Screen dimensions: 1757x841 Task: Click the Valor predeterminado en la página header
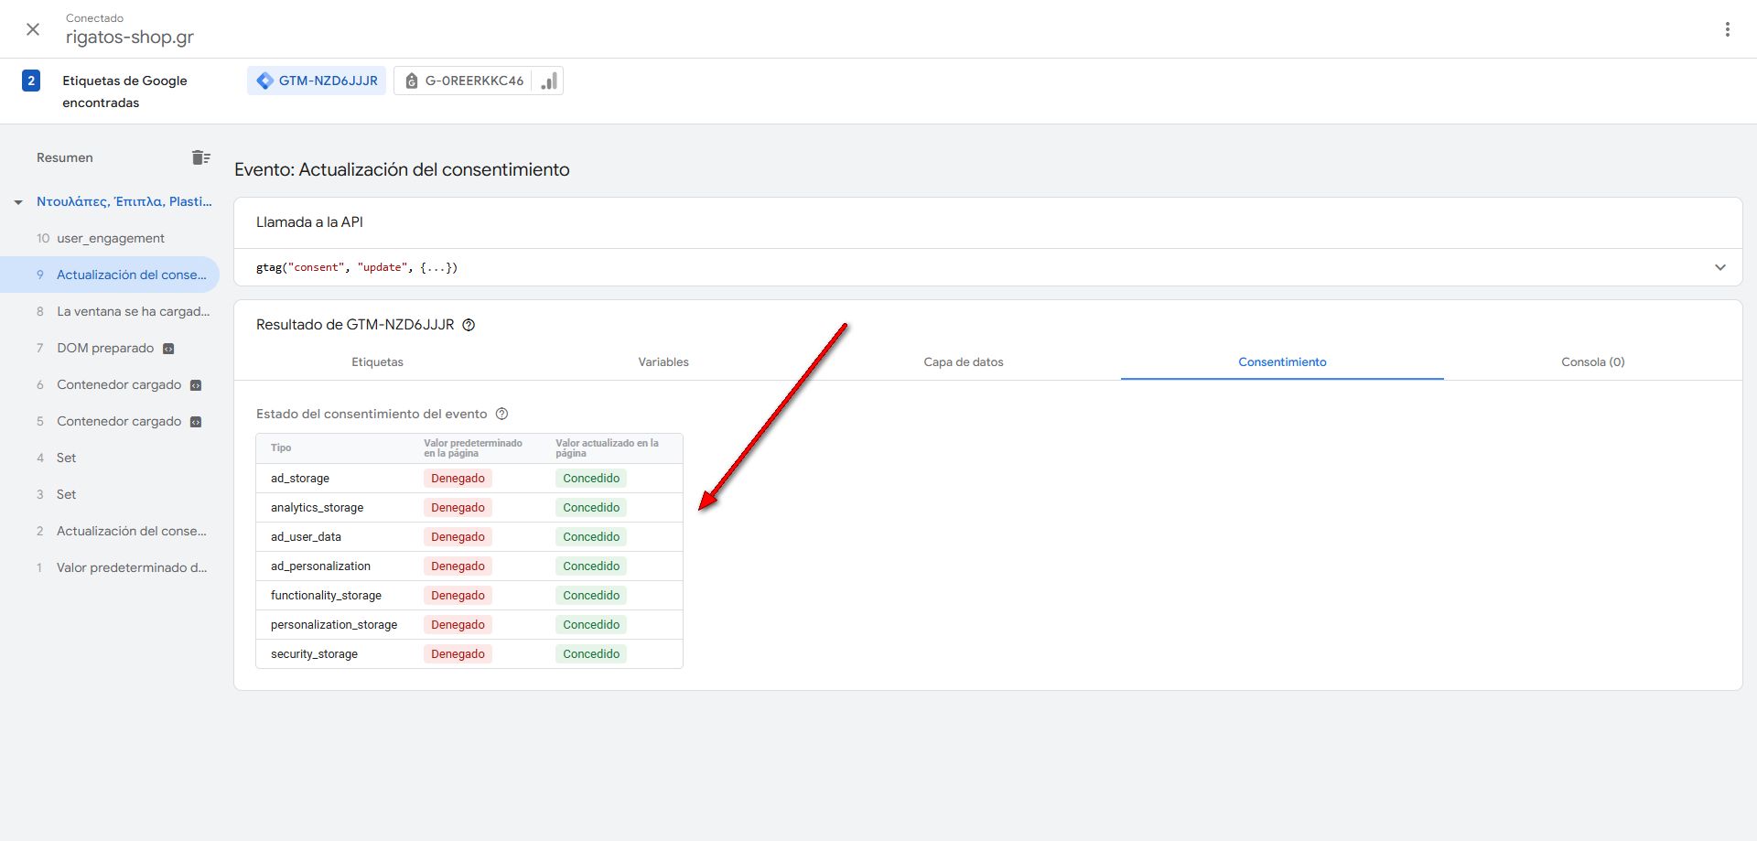point(473,447)
